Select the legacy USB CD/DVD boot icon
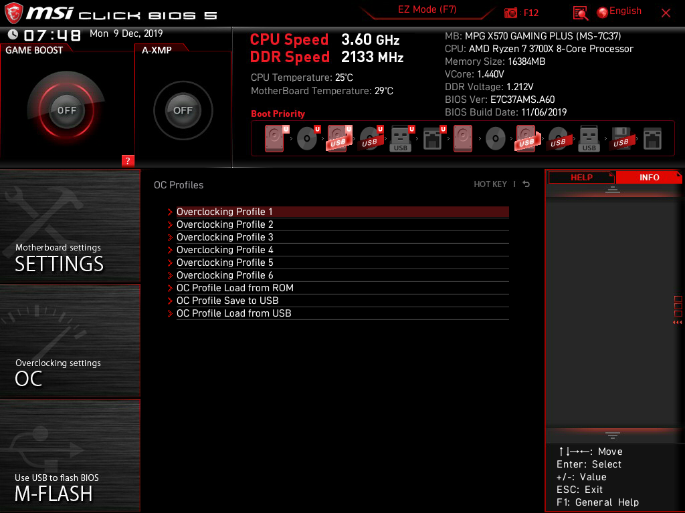This screenshot has height=513, width=685. (x=559, y=139)
